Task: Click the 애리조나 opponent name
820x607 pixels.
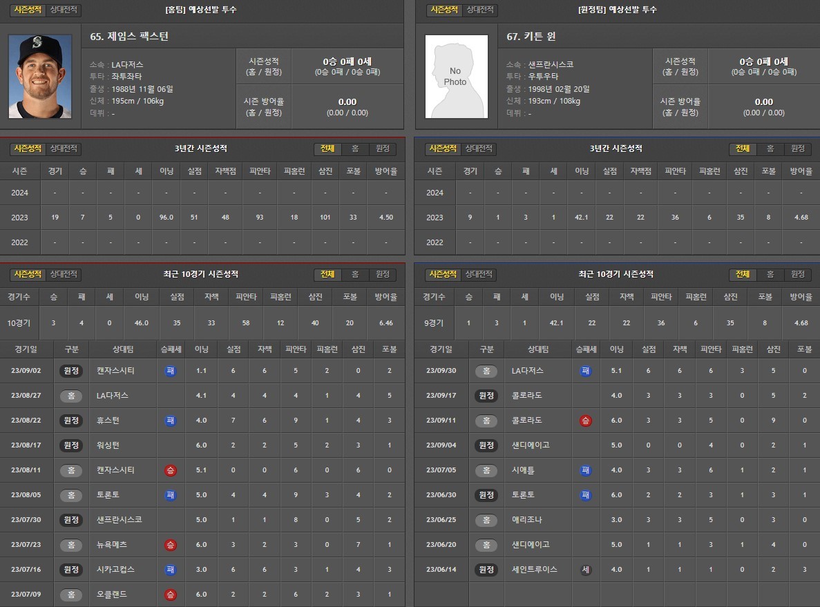Action: (x=526, y=520)
